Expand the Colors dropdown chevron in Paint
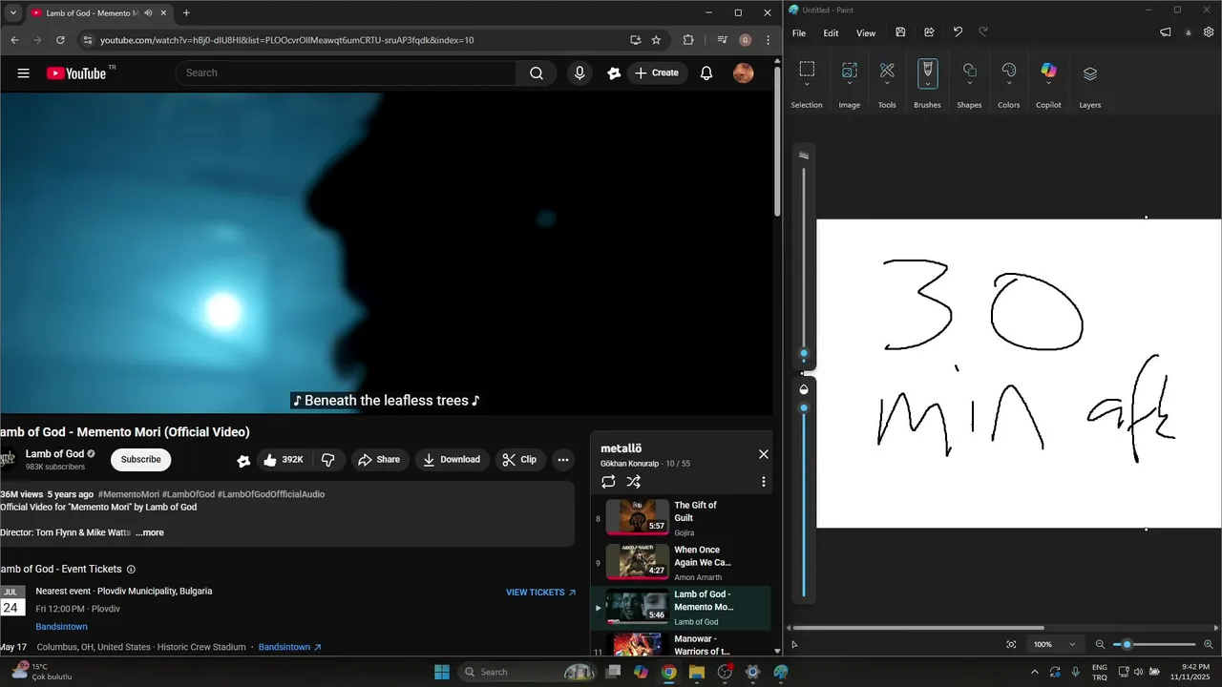Screen dimensions: 1222x687 coord(1009,85)
